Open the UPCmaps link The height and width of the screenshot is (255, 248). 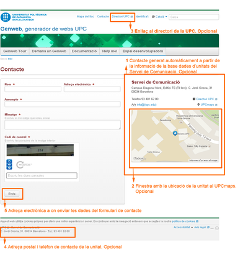[207, 104]
